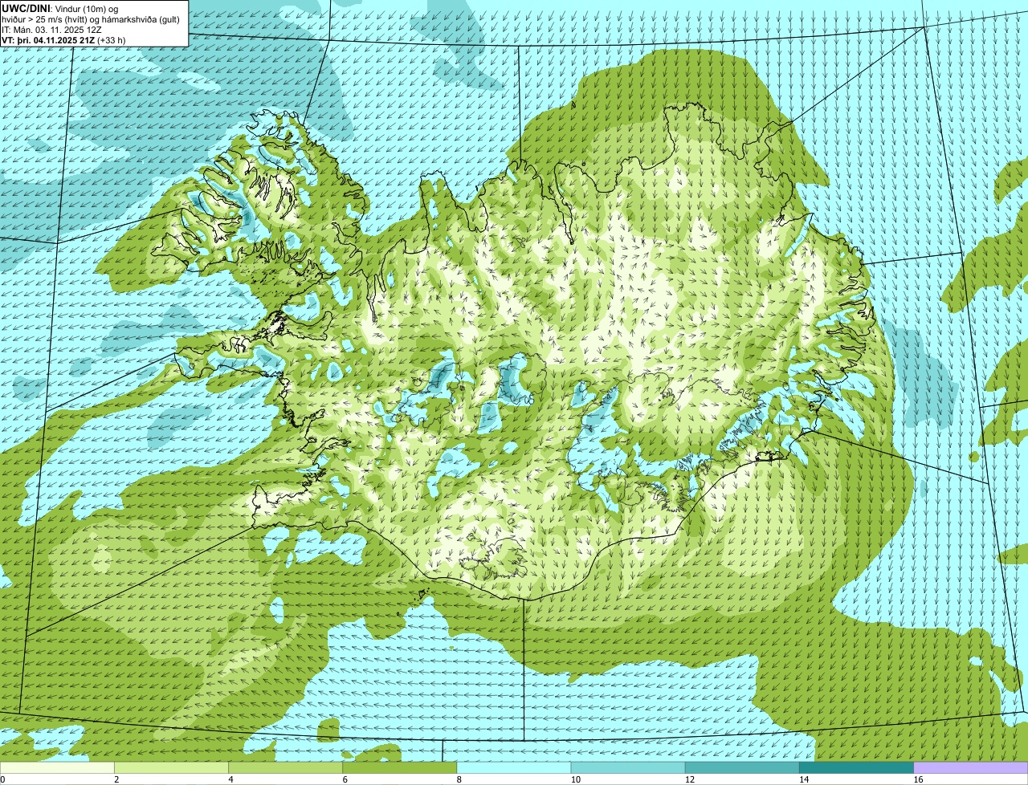Click the legend tick label '12'
Screen dimensions: 1028x785
click(690, 779)
